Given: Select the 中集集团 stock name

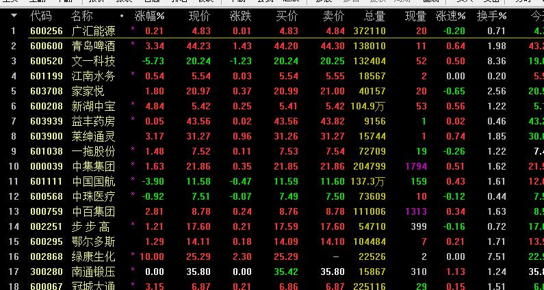Looking at the screenshot, I should tap(93, 166).
